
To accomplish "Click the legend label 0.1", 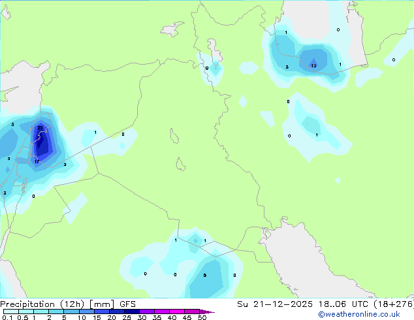I will (7, 317).
